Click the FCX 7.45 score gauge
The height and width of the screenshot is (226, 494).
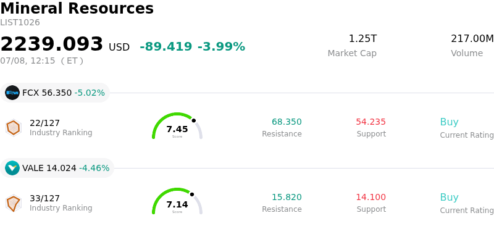point(177,126)
